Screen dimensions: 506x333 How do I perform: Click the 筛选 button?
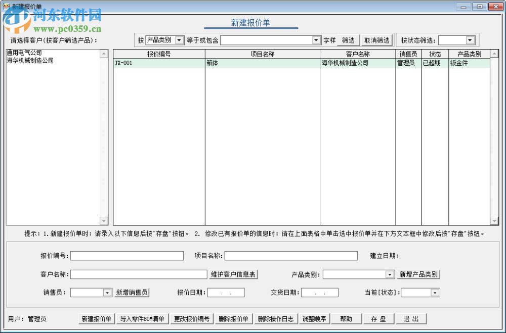348,40
